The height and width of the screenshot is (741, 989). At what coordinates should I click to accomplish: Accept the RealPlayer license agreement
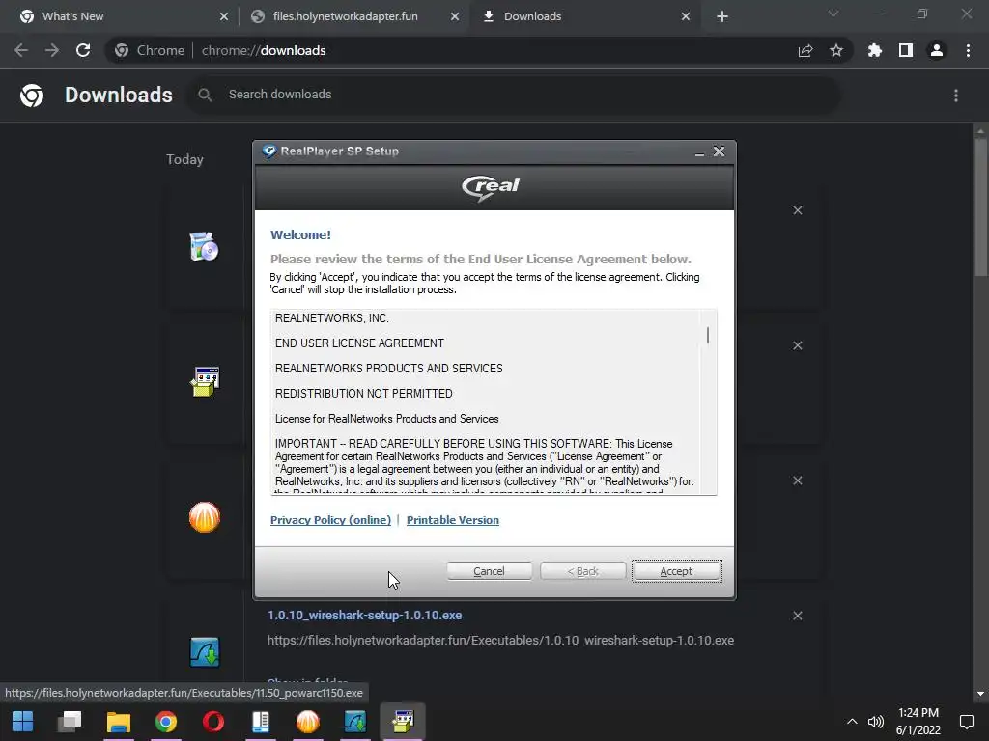pyautogui.click(x=676, y=571)
